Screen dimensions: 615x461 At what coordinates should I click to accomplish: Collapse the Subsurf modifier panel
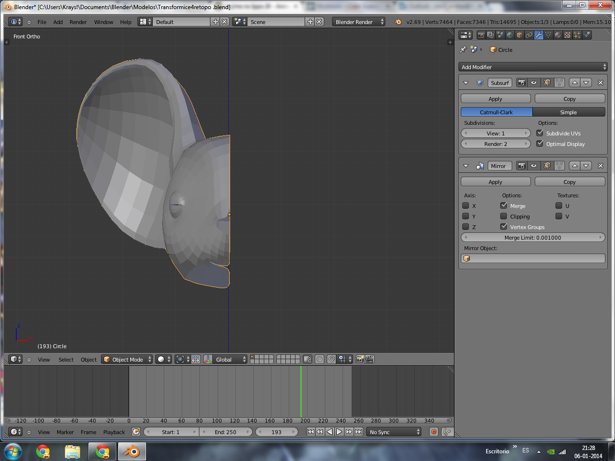(466, 83)
